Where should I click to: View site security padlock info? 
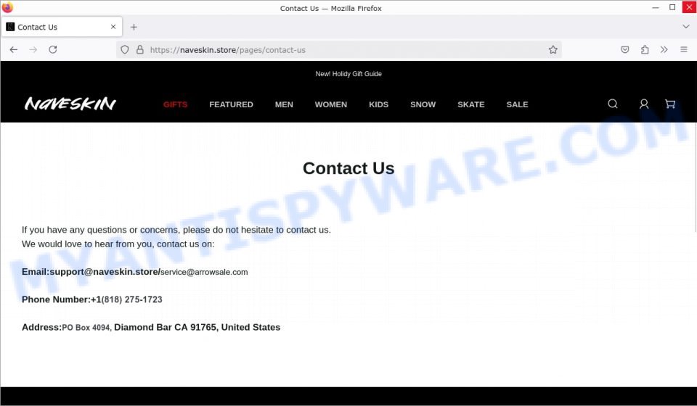(140, 50)
